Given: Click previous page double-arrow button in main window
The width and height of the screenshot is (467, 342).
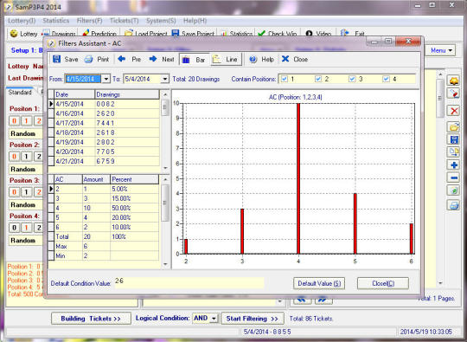Looking at the screenshot, I should 303,300.
